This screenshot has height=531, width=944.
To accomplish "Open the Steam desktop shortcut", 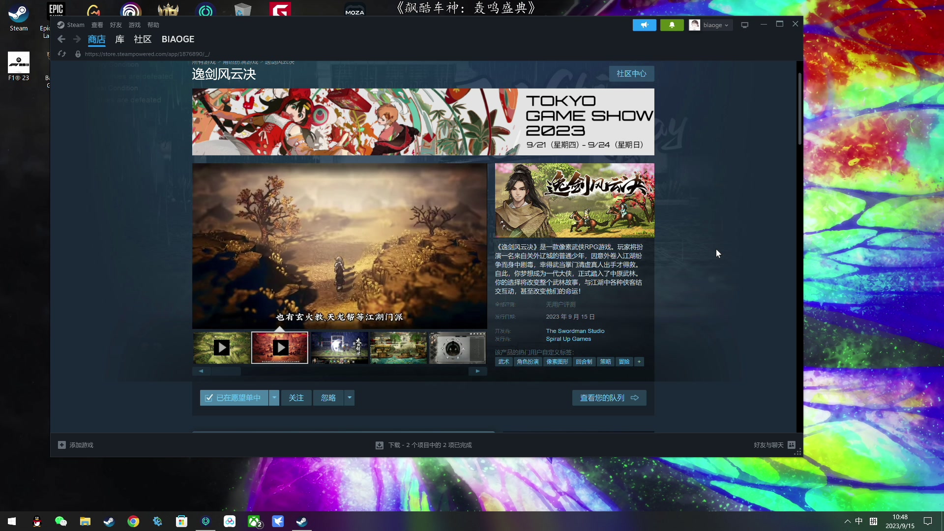I will tap(19, 17).
